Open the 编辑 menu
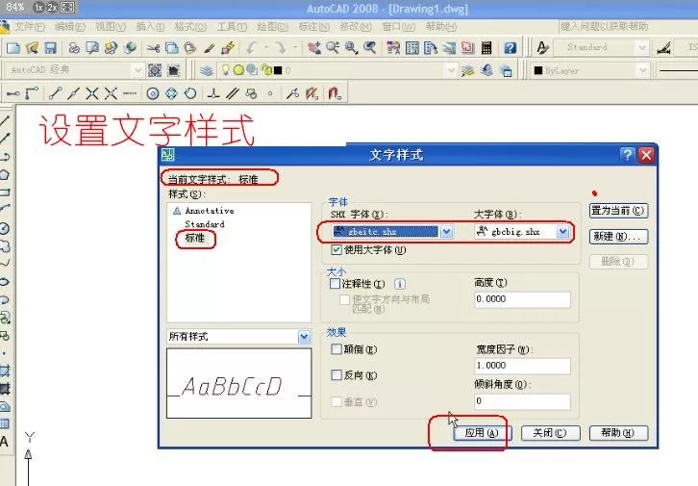The image size is (698, 486). tap(70, 27)
